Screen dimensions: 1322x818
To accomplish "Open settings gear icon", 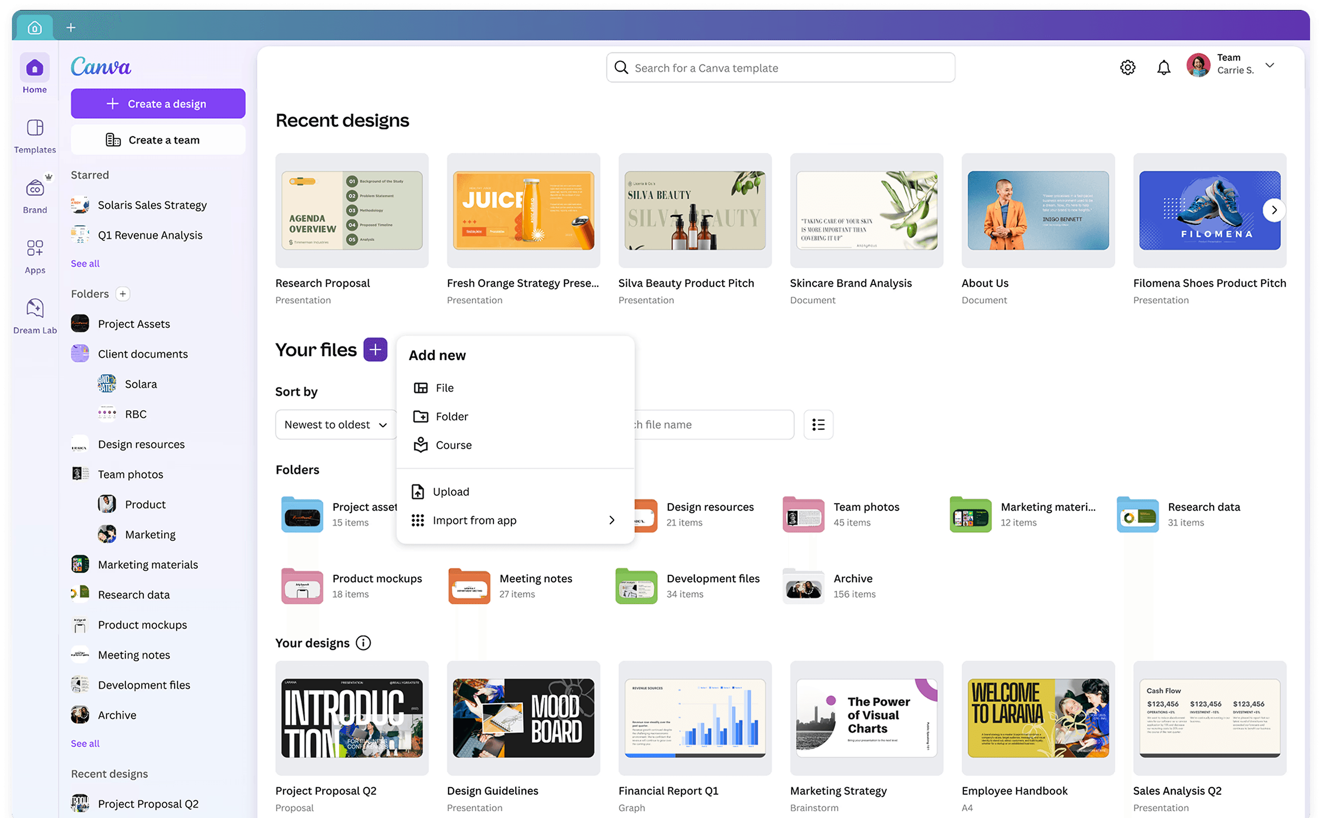I will 1127,68.
